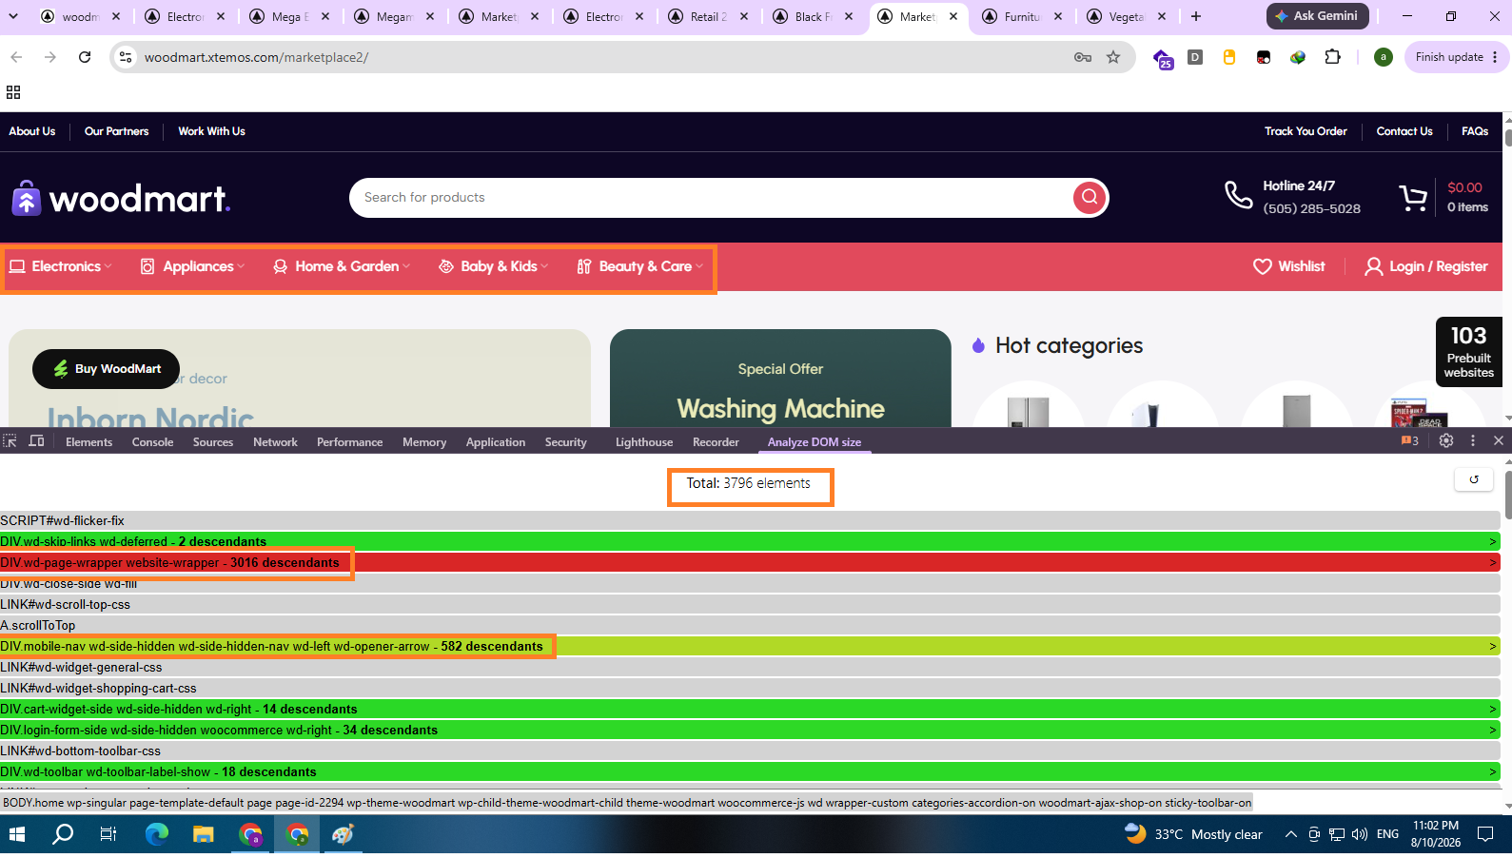This screenshot has height=858, width=1512.
Task: Switch to the Console tab
Action: [x=152, y=442]
